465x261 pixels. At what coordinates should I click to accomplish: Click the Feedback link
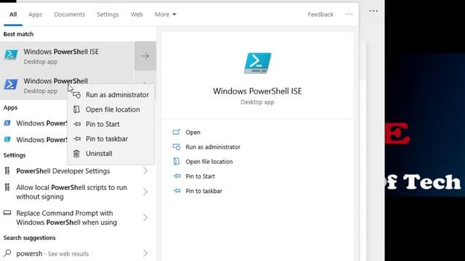pyautogui.click(x=320, y=14)
